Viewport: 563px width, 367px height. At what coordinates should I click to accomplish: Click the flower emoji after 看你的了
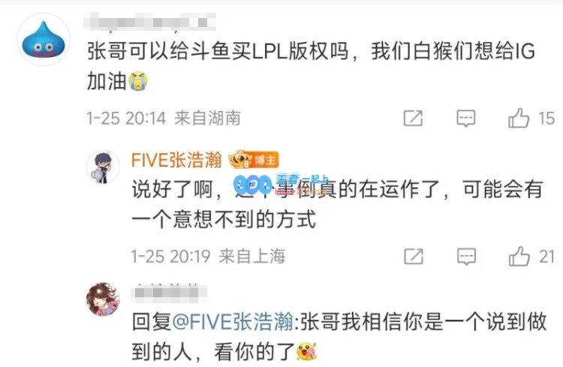click(306, 351)
